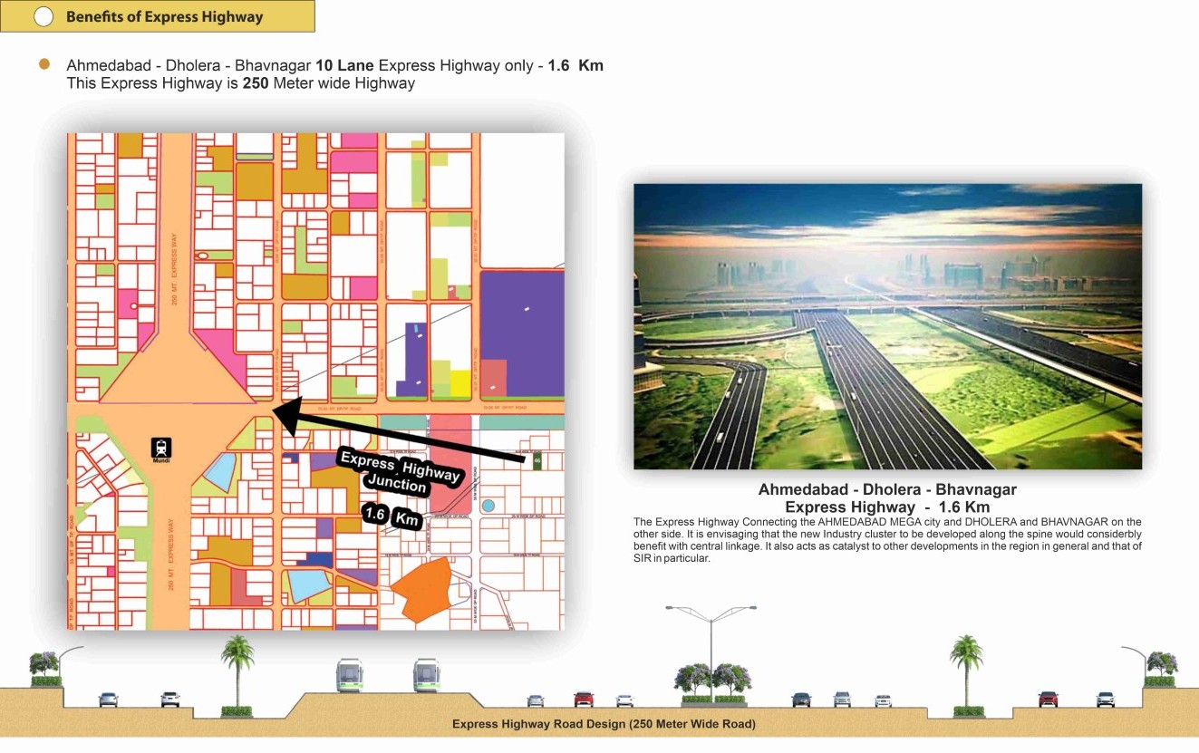Image resolution: width=1199 pixels, height=753 pixels.
Task: Click the left palm tree in road design
Action: tap(237, 671)
